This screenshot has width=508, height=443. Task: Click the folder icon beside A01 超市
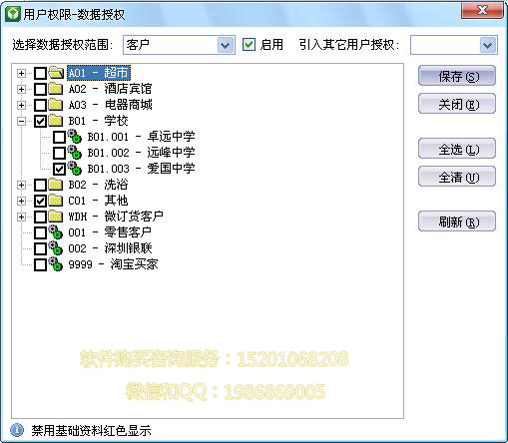coord(56,73)
